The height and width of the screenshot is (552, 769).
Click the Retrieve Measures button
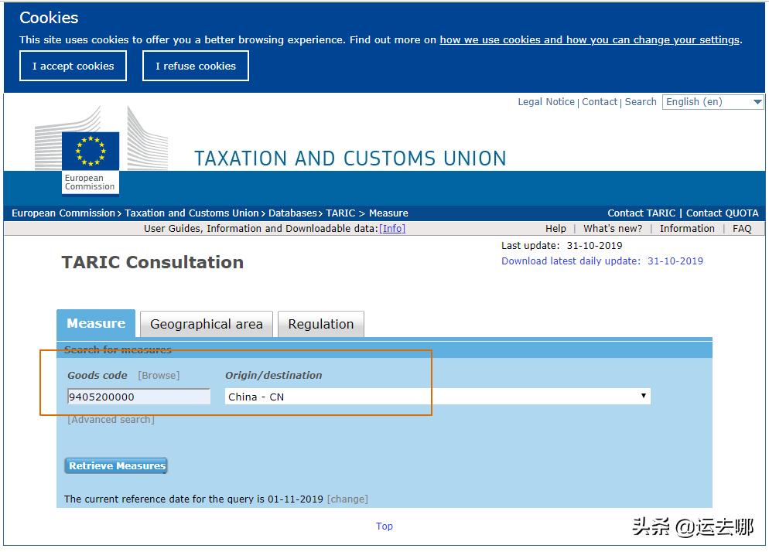click(116, 465)
